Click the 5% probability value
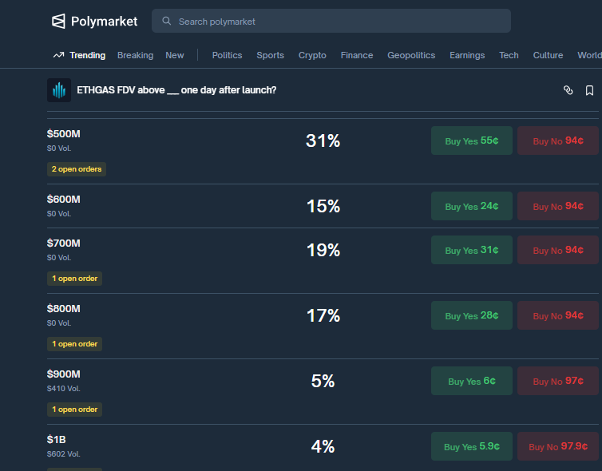This screenshot has width=602, height=471. coord(323,381)
